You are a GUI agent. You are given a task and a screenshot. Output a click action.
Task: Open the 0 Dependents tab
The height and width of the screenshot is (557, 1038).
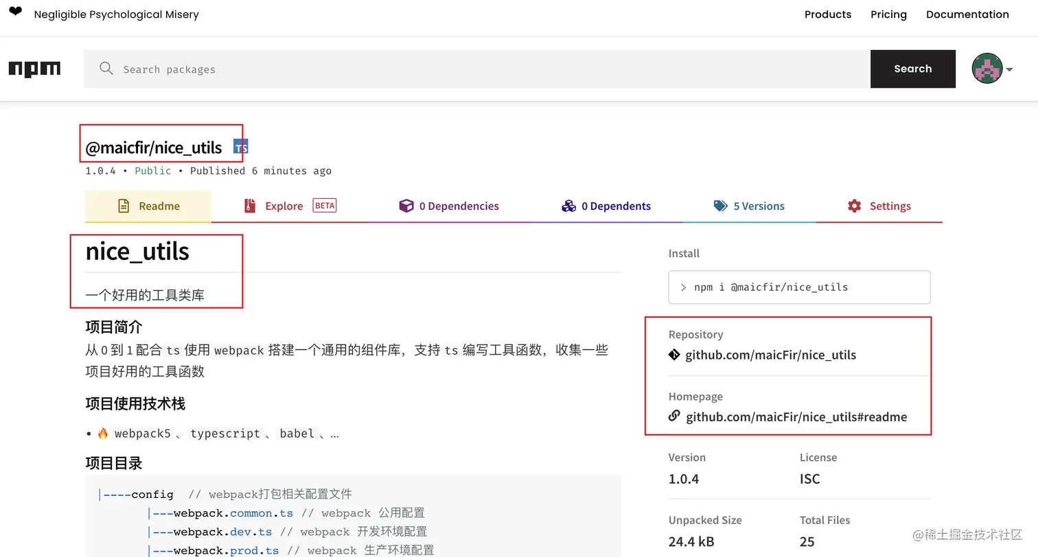(x=605, y=206)
